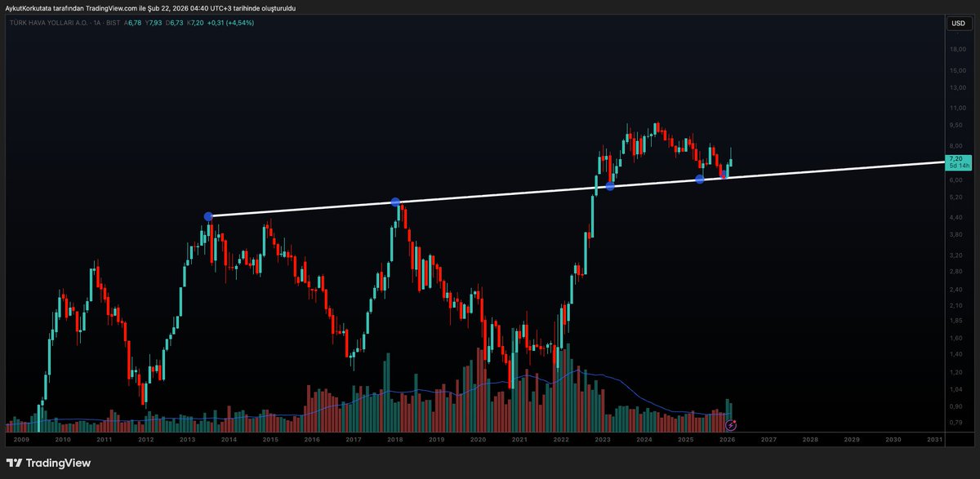Click the 2,40 price axis label
Image resolution: width=980 pixels, height=479 pixels.
click(x=957, y=290)
